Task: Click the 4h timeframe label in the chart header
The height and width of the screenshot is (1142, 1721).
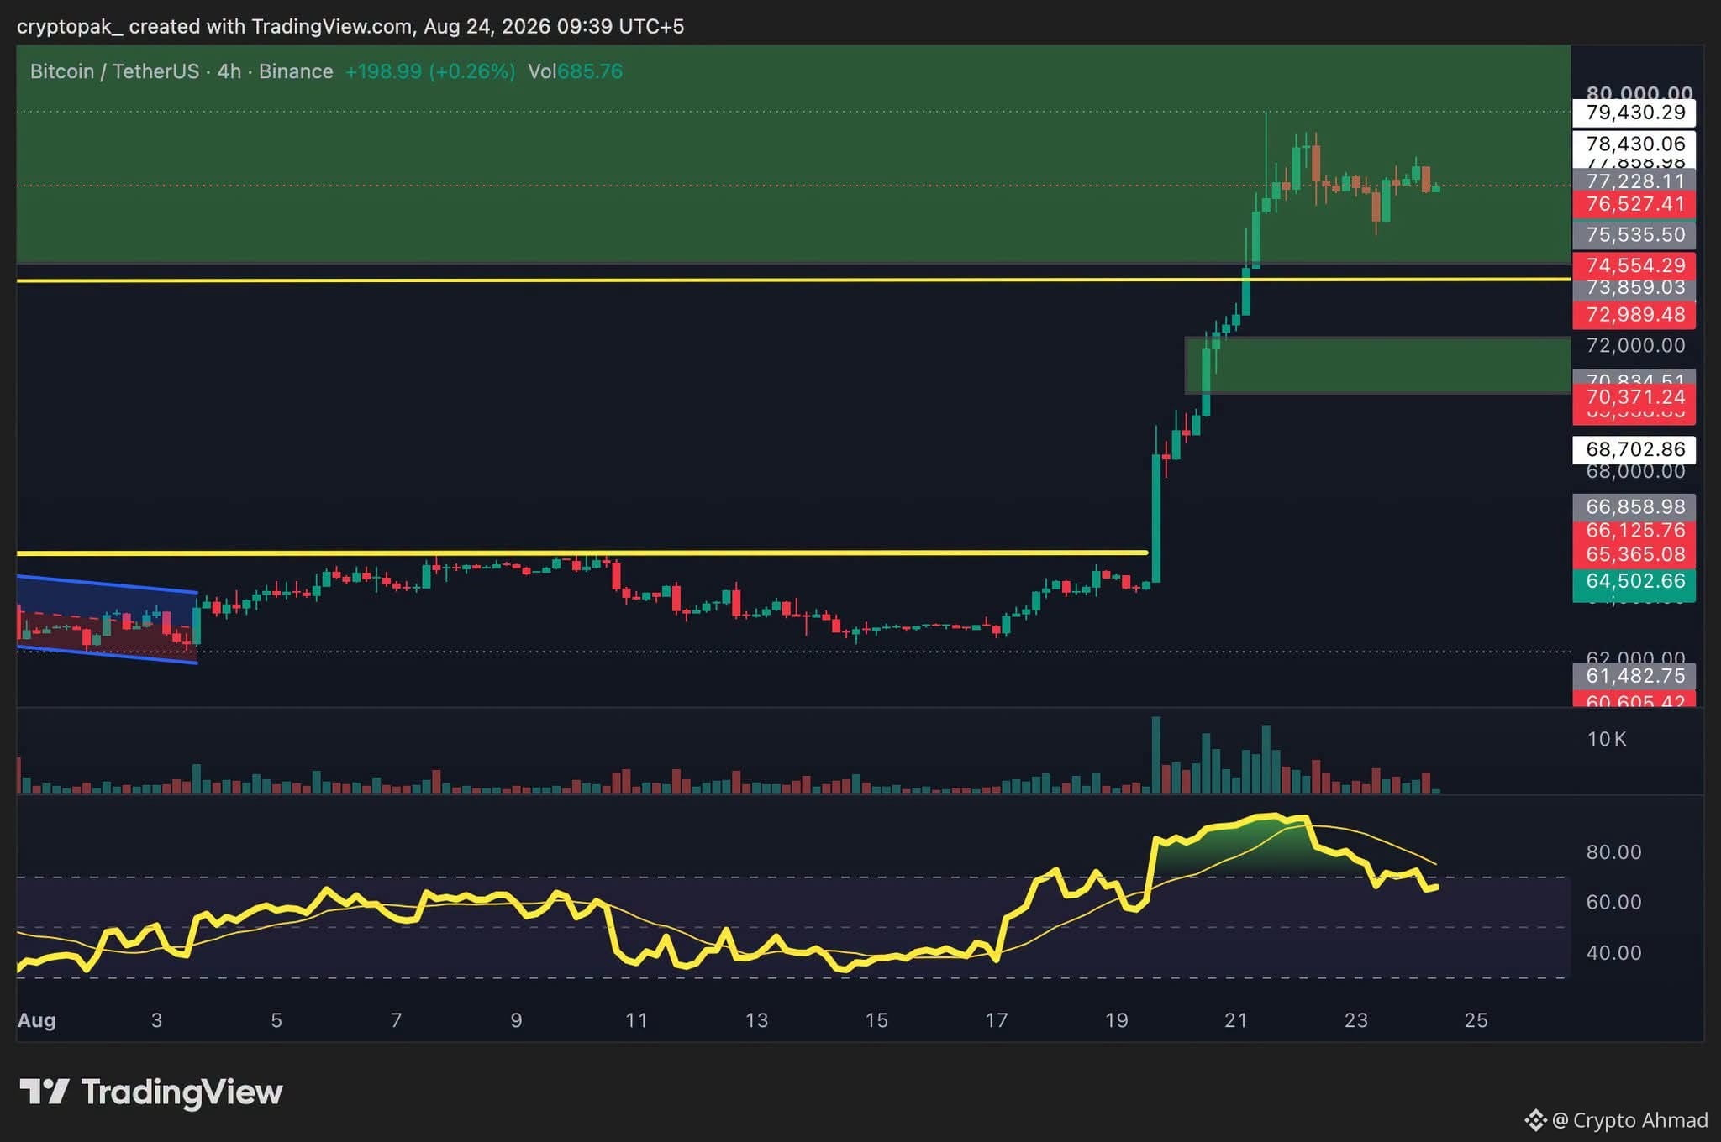Action: 229,71
